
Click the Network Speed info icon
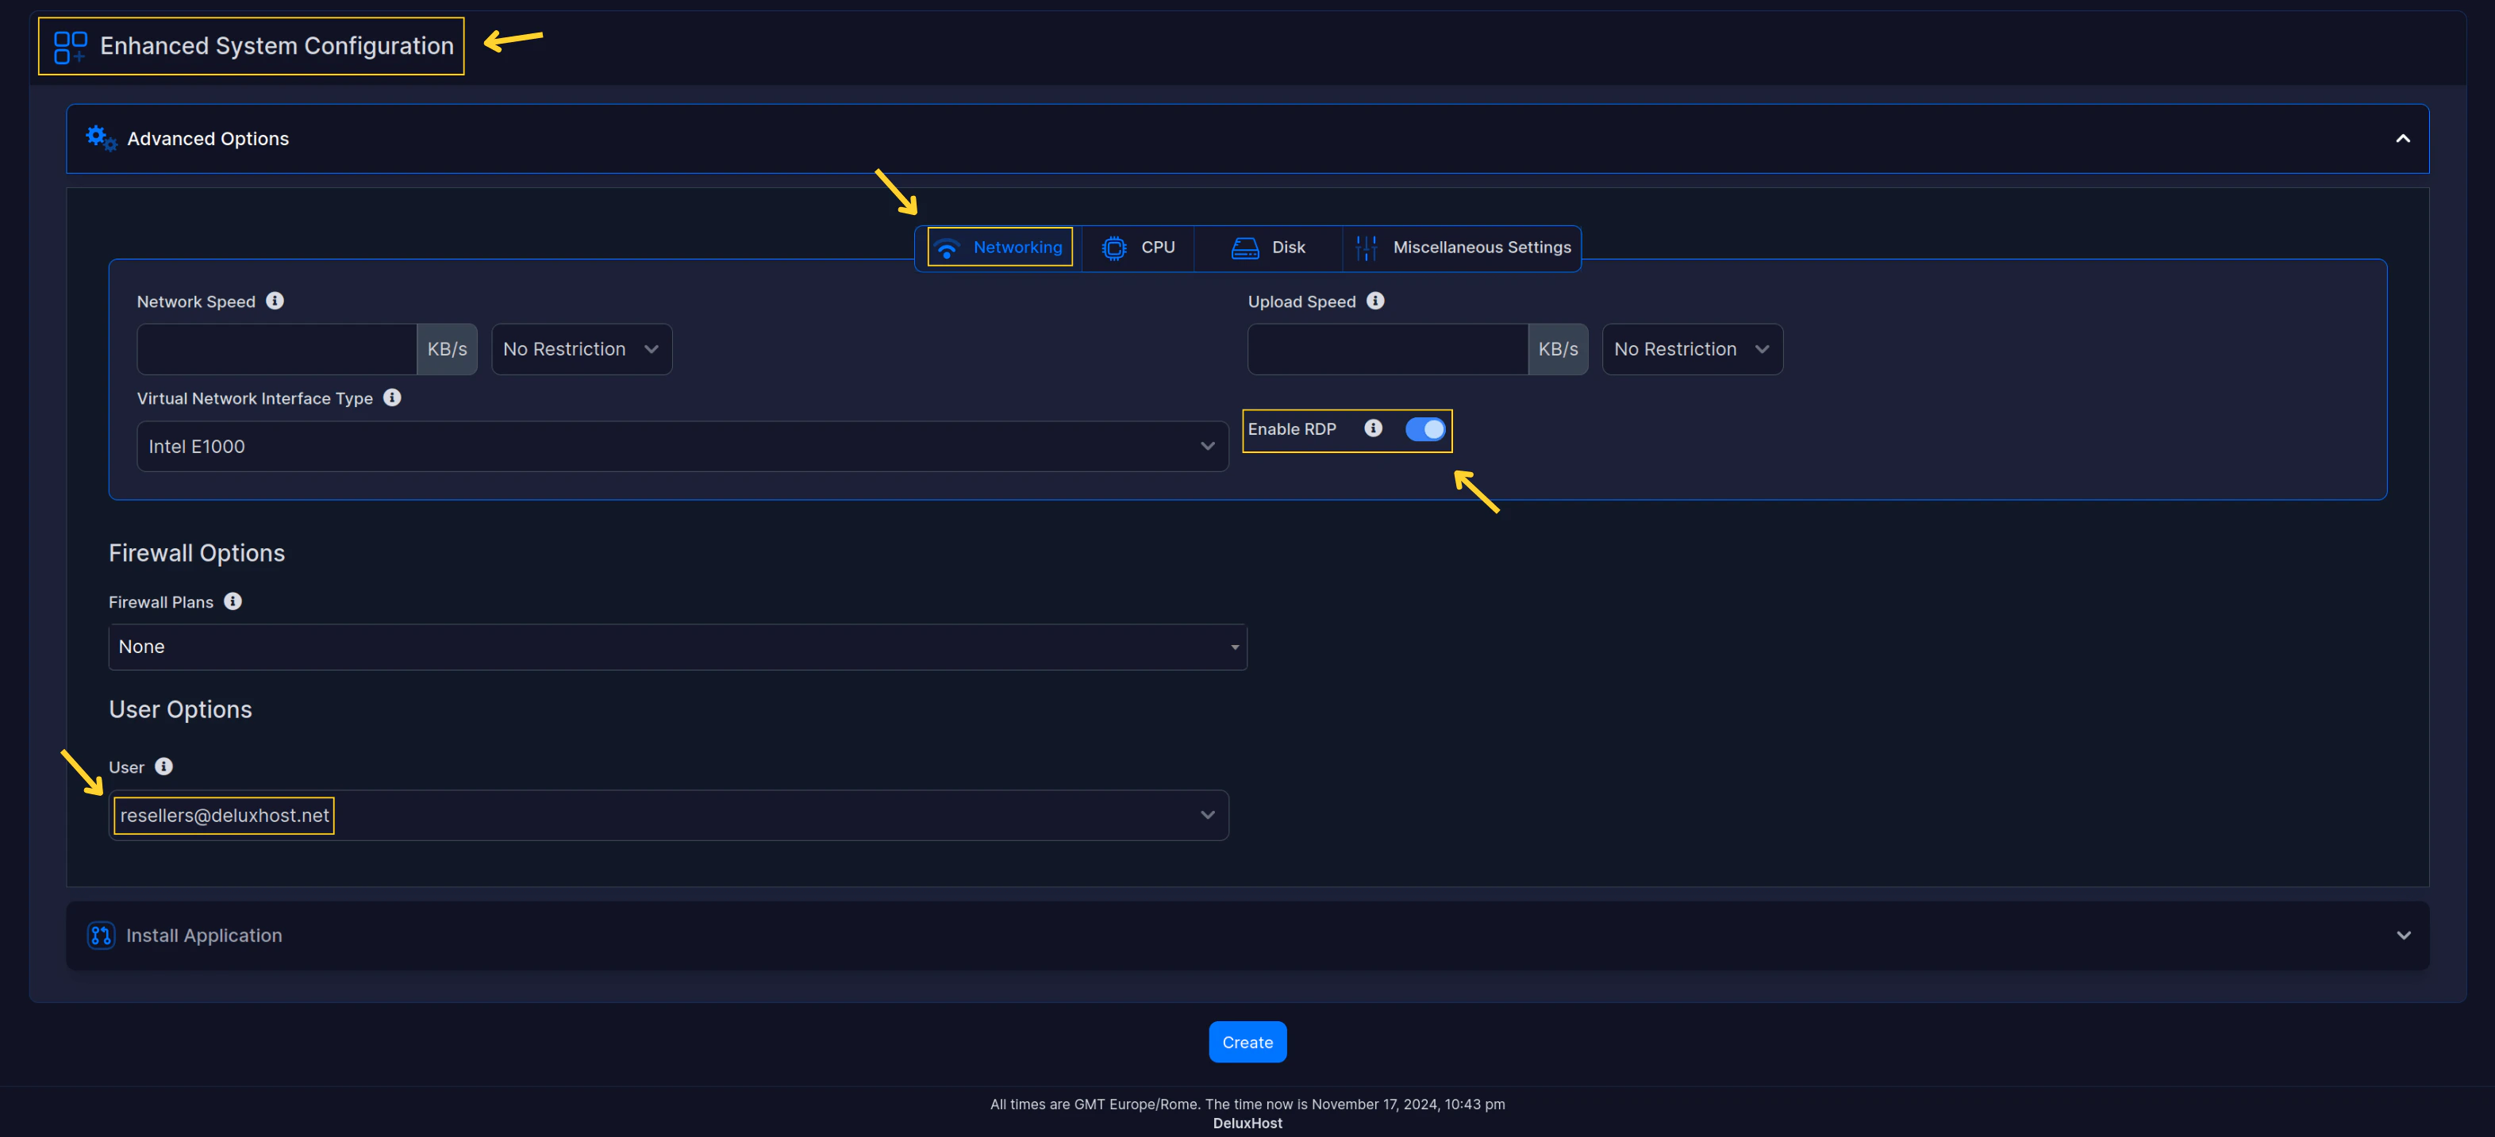275,302
